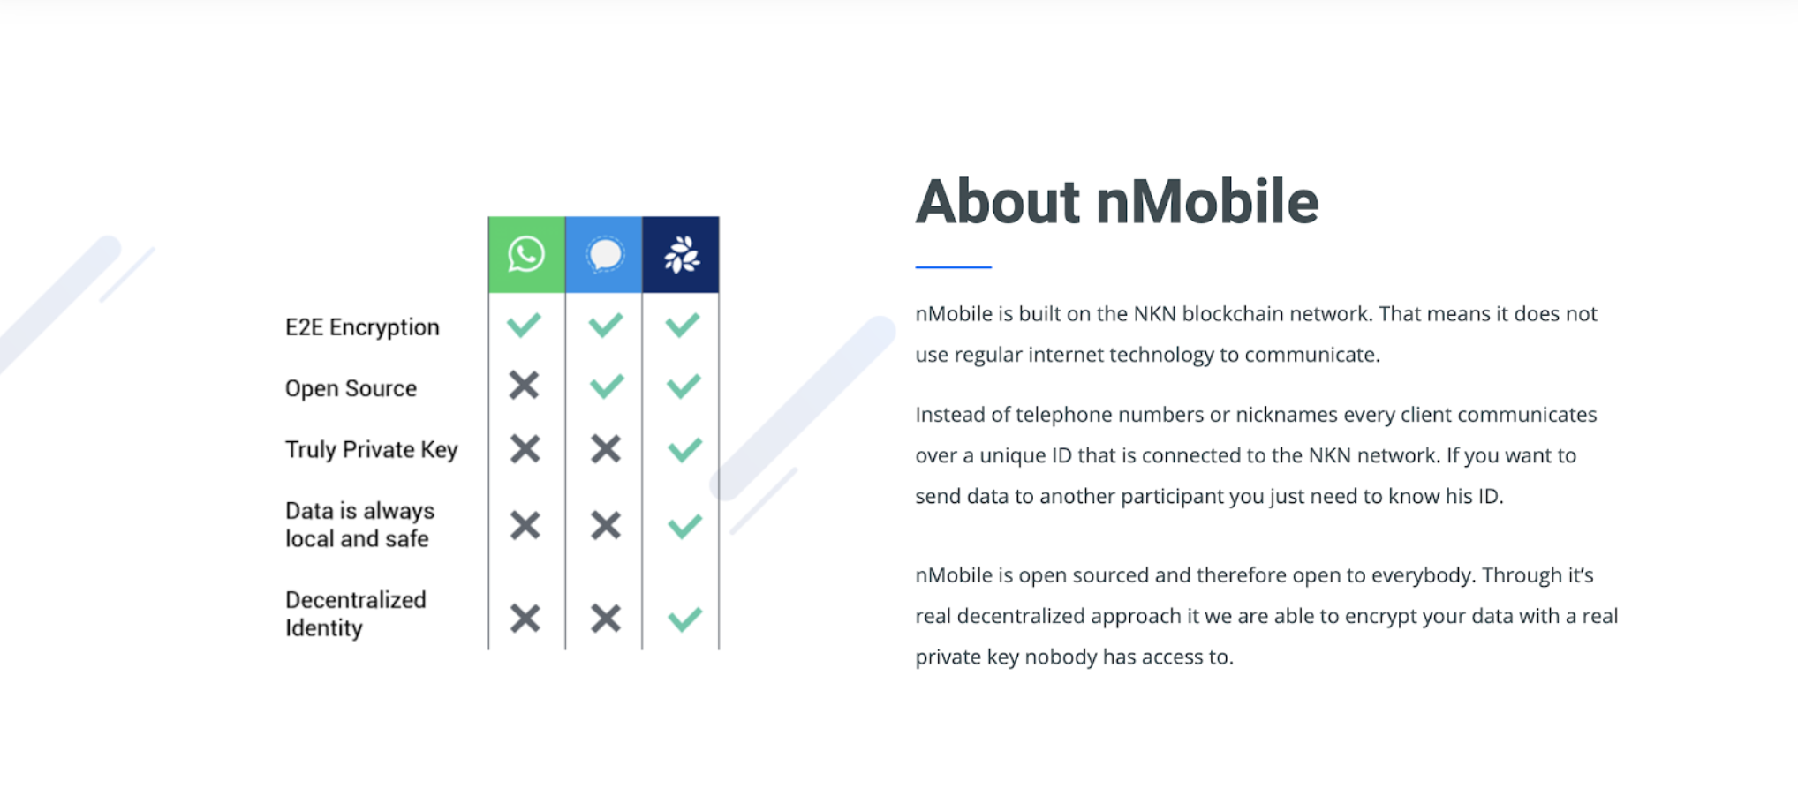Image resolution: width=1798 pixels, height=803 pixels.
Task: Click Signal's Data always local cross
Action: (606, 526)
